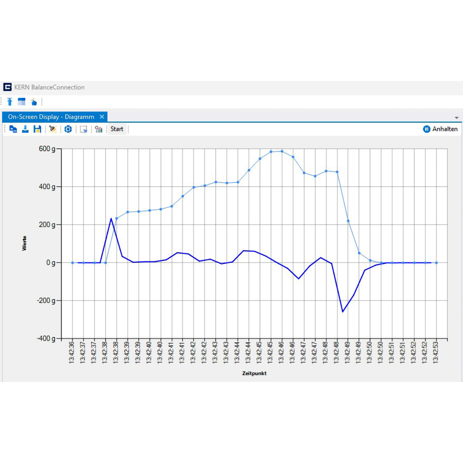463x463 pixels.
Task: Close the On-Screen Display - Diagramm tab
Action: [x=102, y=117]
